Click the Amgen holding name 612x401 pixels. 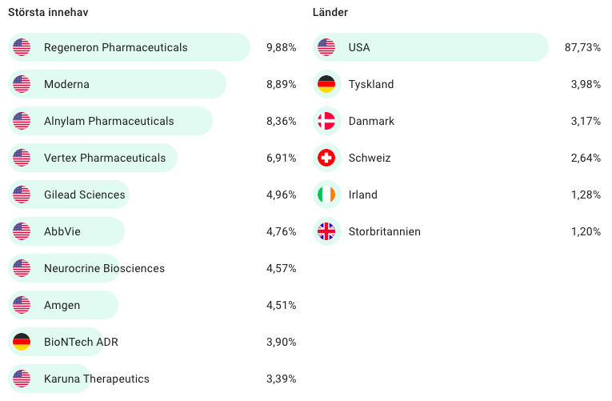(62, 305)
